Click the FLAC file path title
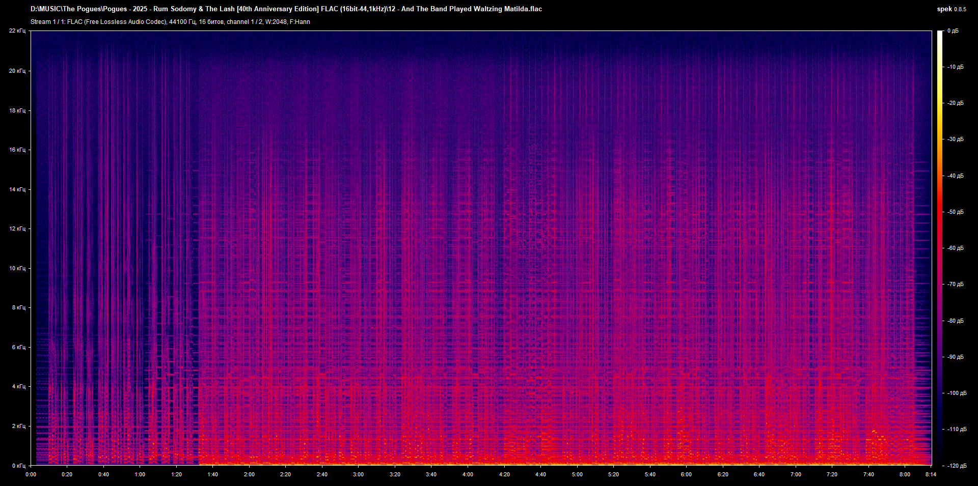The width and height of the screenshot is (978, 486). [x=286, y=9]
